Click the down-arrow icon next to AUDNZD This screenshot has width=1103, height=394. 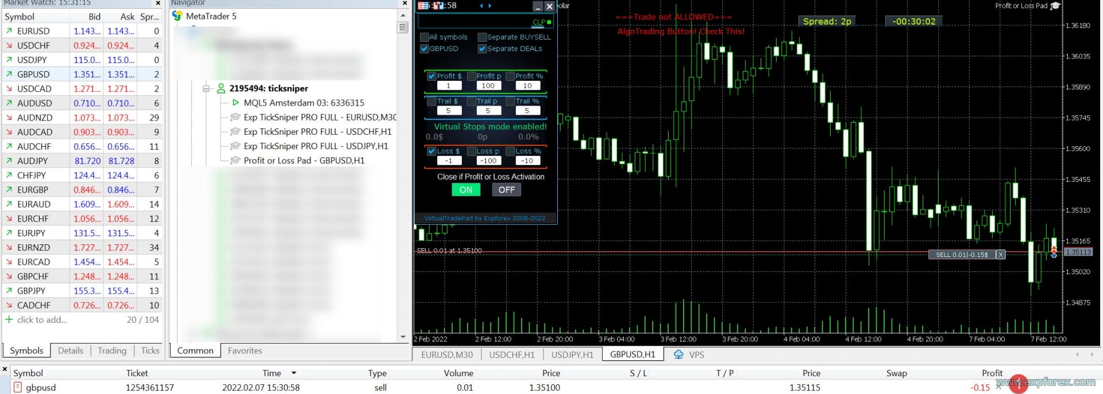9,118
